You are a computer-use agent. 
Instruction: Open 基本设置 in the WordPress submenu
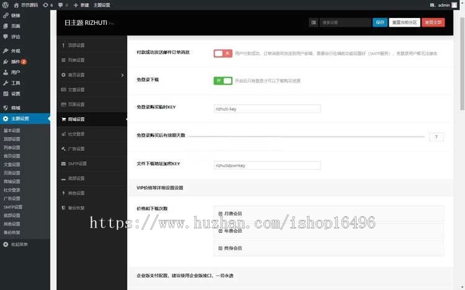[x=12, y=130]
